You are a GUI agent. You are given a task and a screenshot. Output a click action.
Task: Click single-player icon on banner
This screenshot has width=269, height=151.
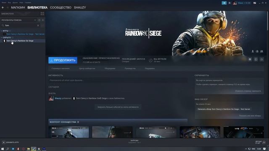tap(253, 51)
